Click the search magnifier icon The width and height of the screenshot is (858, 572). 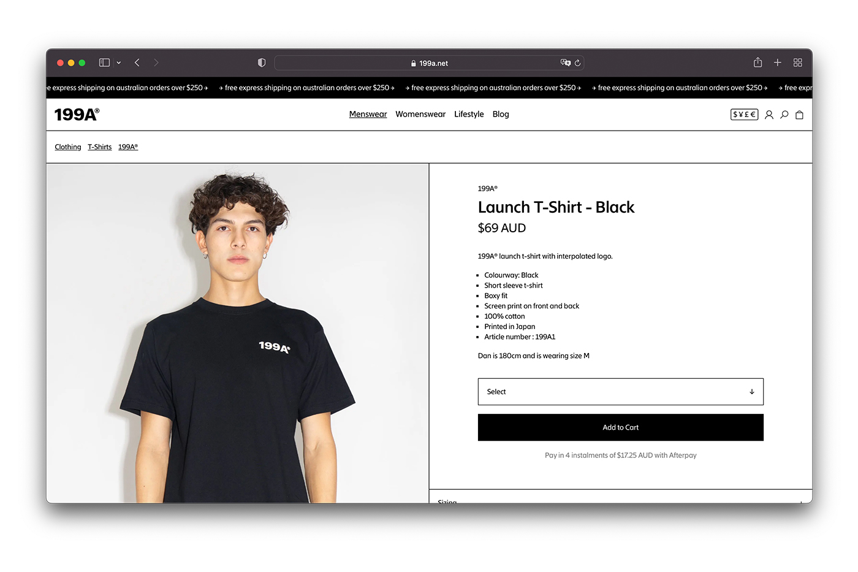pos(784,115)
